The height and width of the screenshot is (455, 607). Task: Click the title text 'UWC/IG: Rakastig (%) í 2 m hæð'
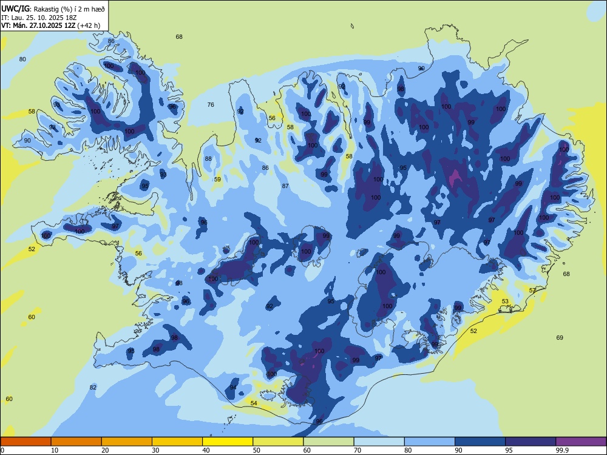click(53, 8)
